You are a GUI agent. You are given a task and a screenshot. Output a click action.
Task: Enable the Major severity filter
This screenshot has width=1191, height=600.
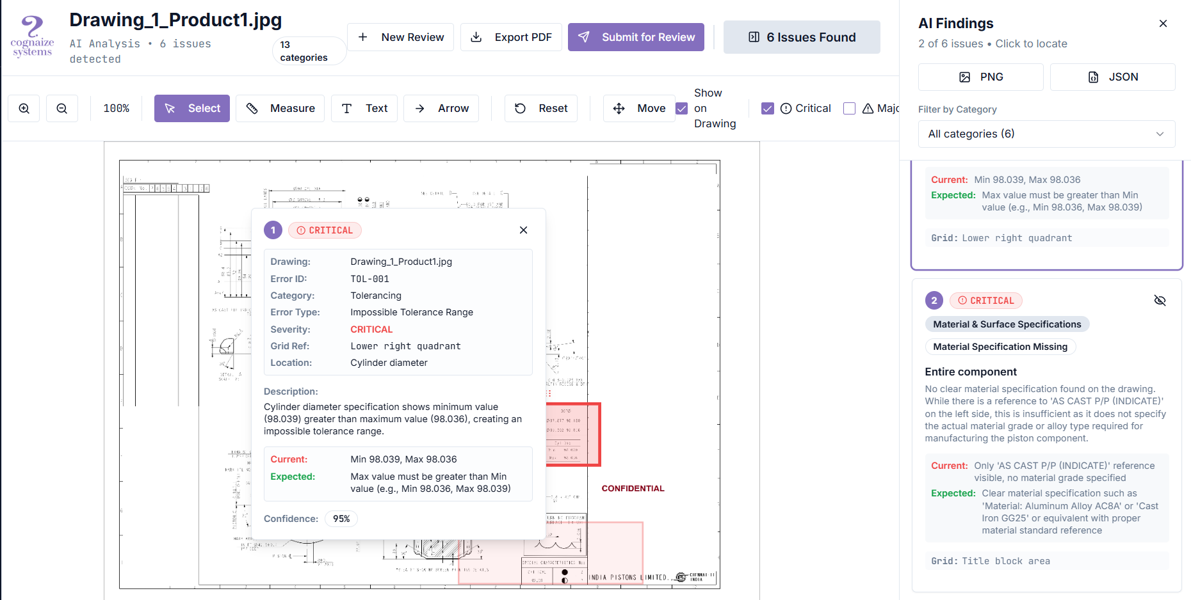pyautogui.click(x=849, y=108)
